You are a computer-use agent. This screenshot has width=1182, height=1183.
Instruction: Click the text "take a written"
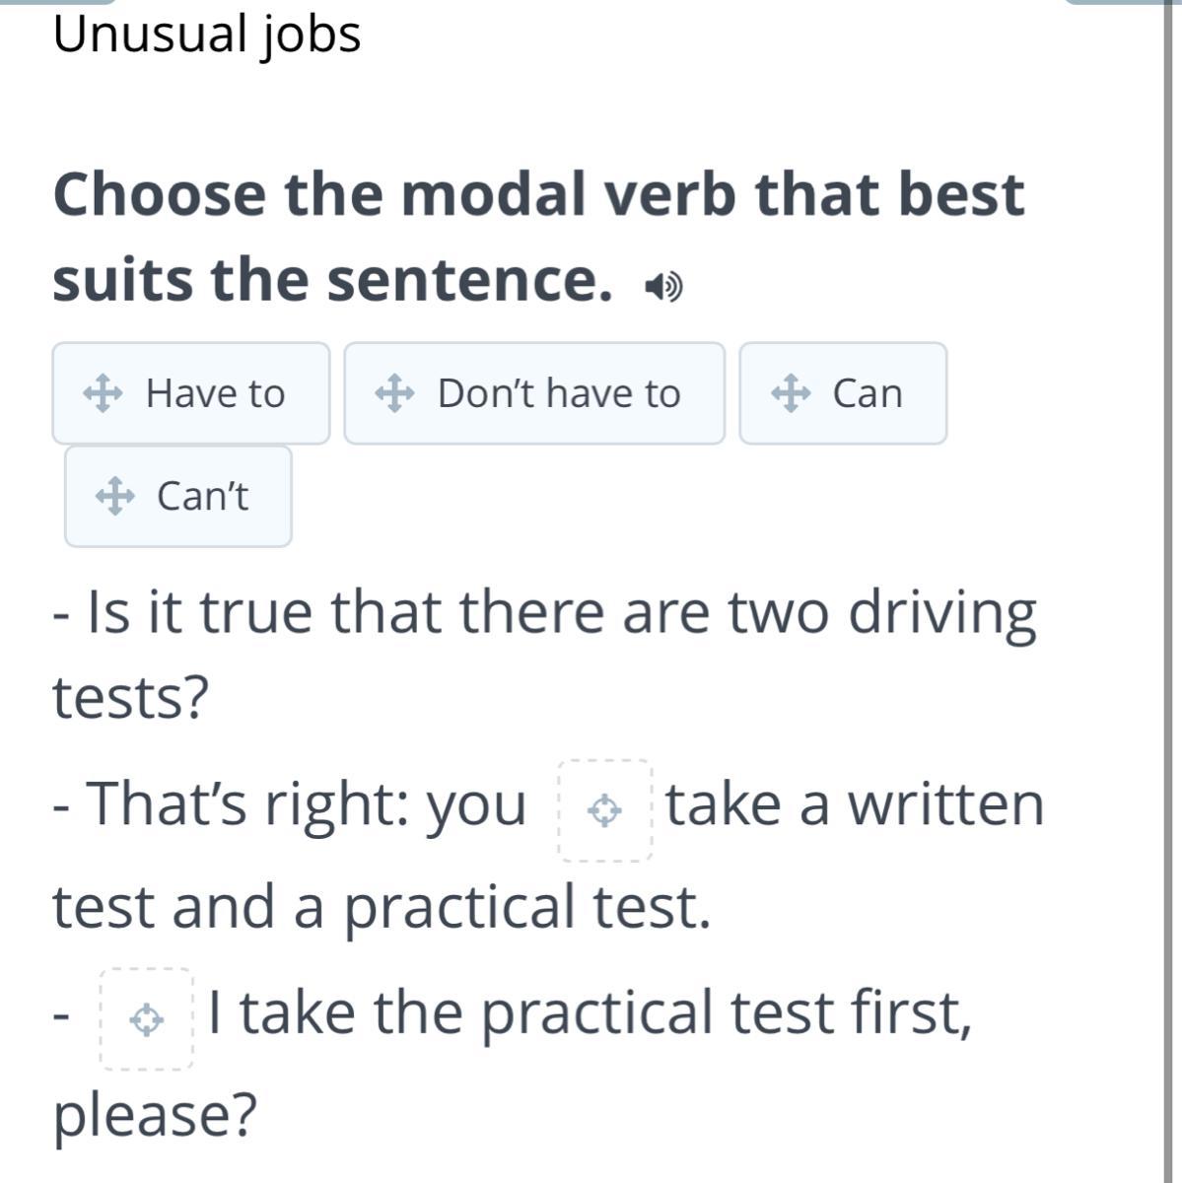pos(854,804)
